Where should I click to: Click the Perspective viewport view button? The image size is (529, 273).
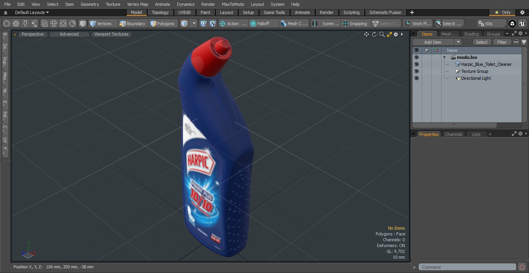tap(33, 34)
